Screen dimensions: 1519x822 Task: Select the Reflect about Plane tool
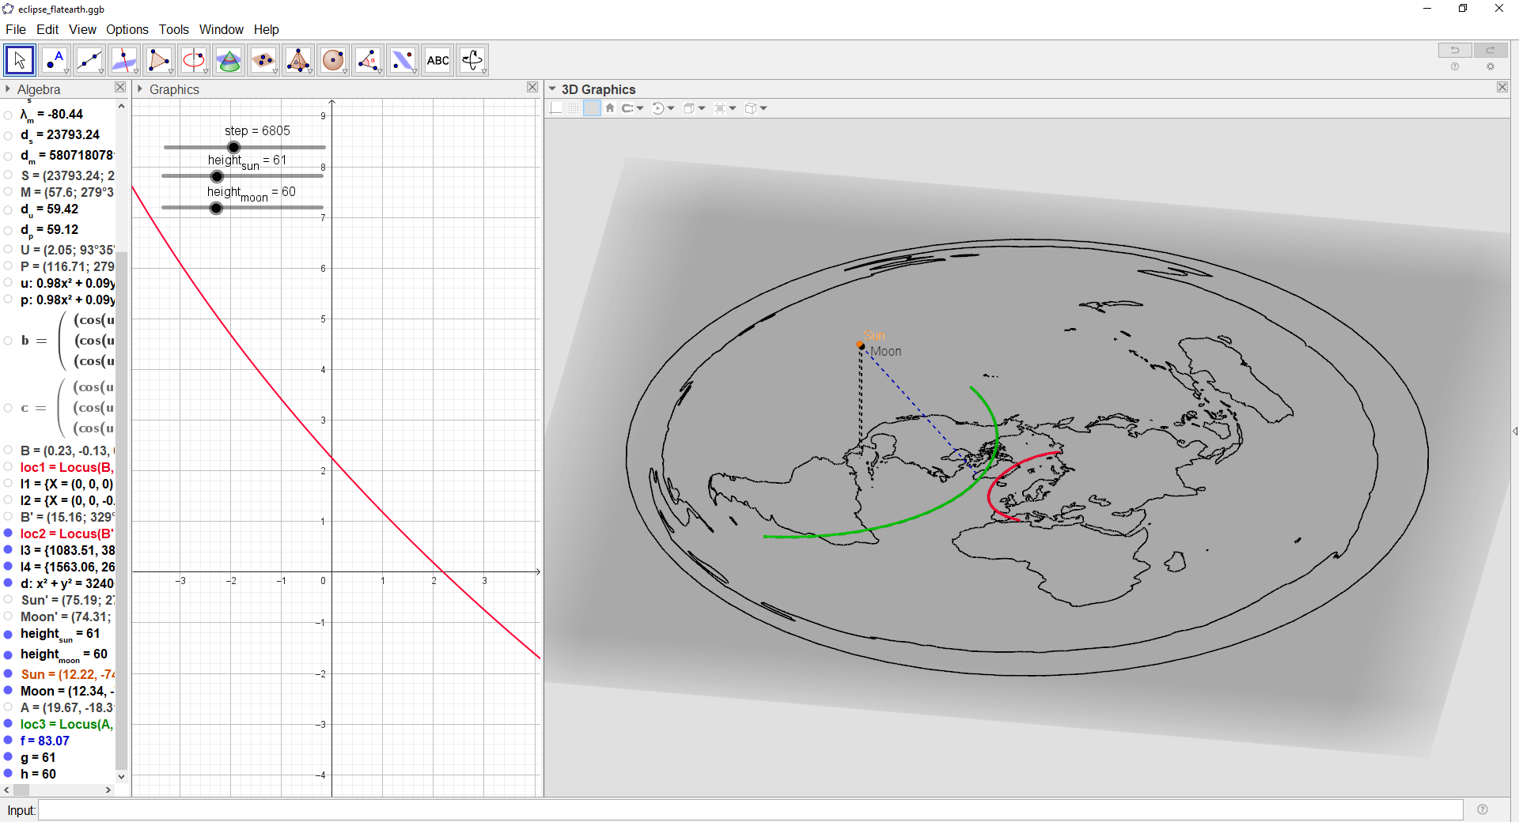coord(403,60)
